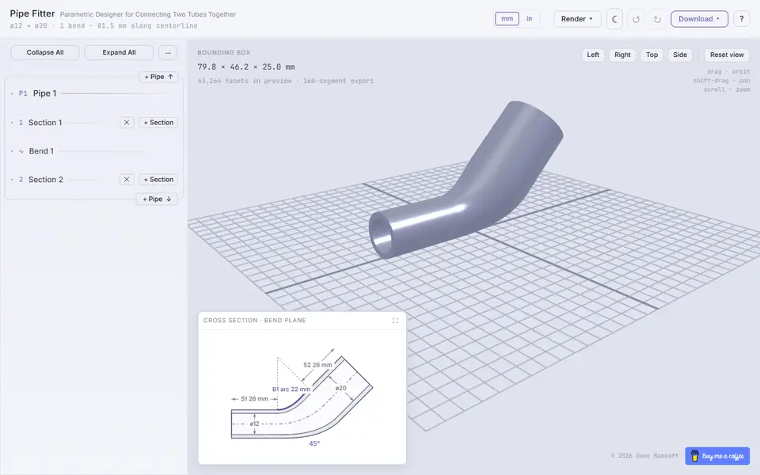The height and width of the screenshot is (475, 760).
Task: Switch units to inches
Action: pyautogui.click(x=530, y=19)
